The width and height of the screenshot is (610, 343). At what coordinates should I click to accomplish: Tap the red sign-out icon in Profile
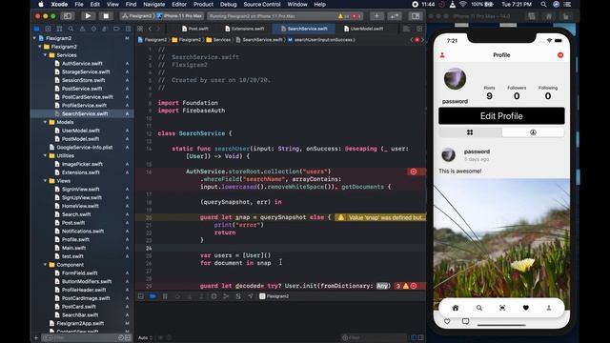[560, 55]
